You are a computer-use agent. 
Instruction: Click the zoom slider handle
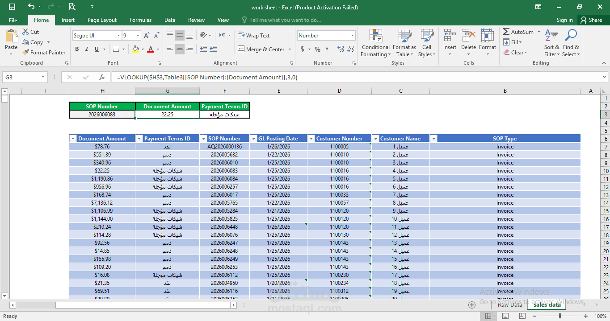pos(560,316)
